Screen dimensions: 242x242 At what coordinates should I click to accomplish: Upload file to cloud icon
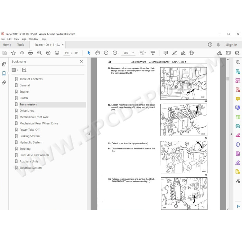tap(22, 53)
